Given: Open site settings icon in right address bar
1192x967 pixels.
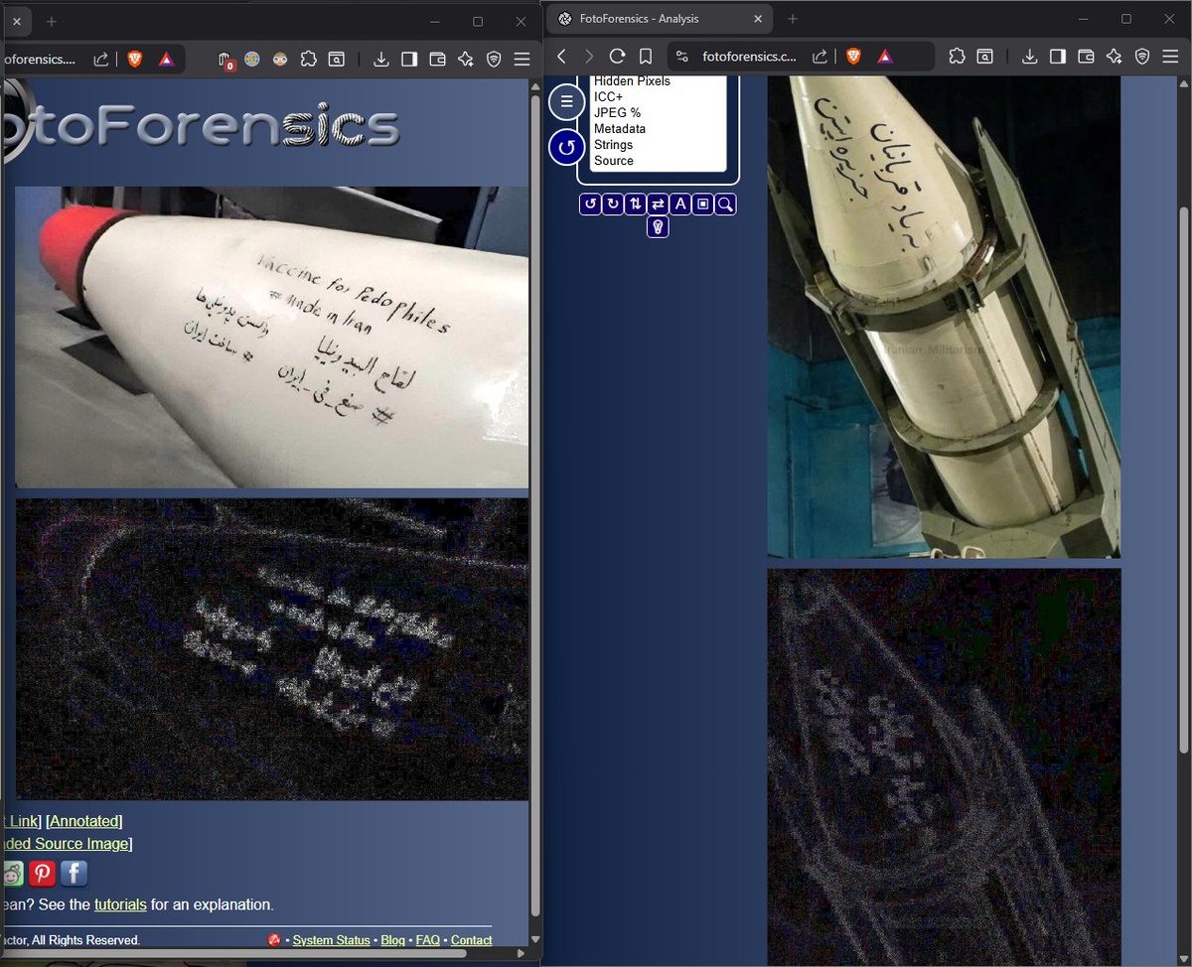Looking at the screenshot, I should [681, 57].
